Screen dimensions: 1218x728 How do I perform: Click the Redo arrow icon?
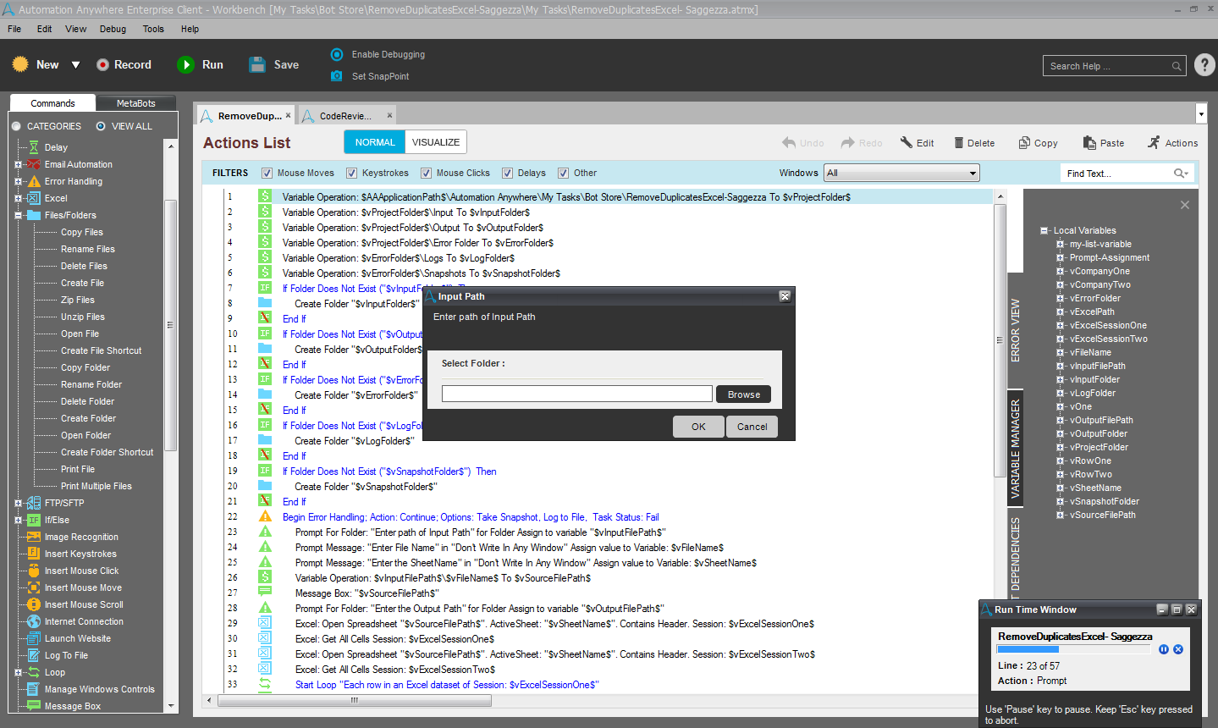coord(847,143)
